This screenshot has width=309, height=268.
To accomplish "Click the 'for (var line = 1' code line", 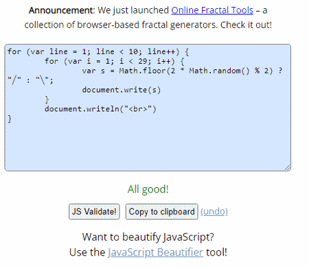I will tap(98, 51).
